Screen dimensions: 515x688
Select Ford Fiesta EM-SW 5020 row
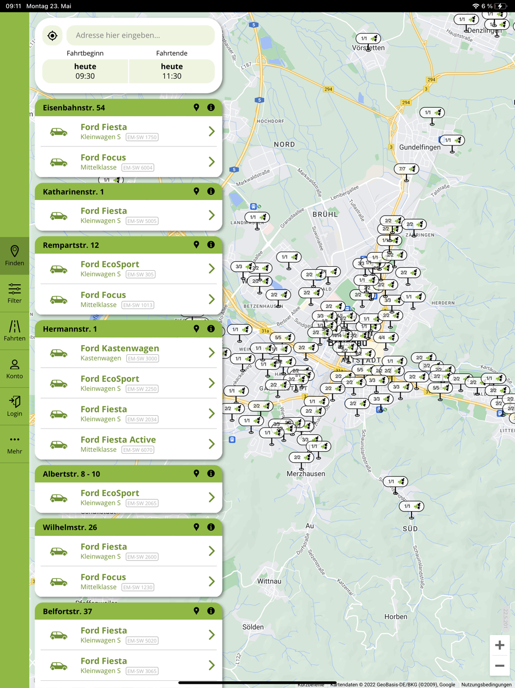click(x=128, y=635)
